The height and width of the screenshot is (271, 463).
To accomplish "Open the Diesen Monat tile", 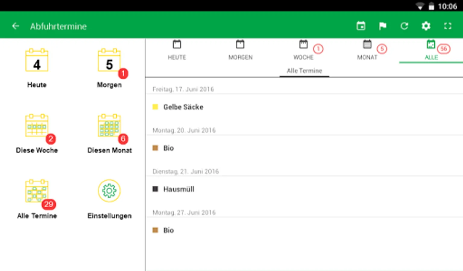I will [x=109, y=134].
